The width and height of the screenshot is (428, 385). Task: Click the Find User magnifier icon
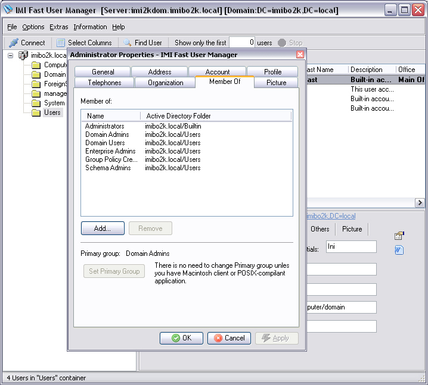[127, 42]
